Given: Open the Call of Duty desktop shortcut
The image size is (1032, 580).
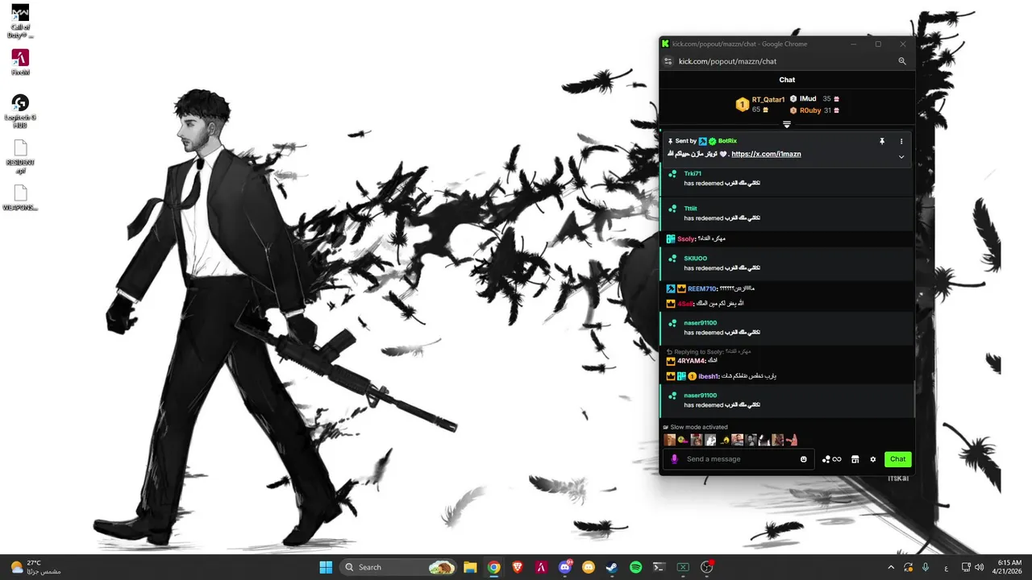Looking at the screenshot, I should point(20,21).
